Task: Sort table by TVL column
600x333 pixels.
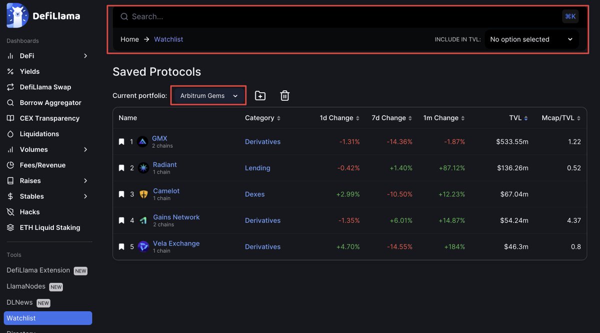Action: (519, 118)
